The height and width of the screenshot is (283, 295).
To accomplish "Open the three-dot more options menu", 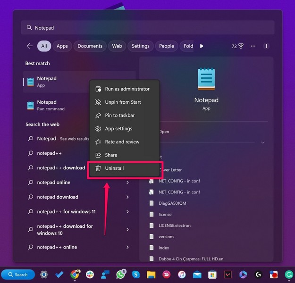I will pos(253,46).
